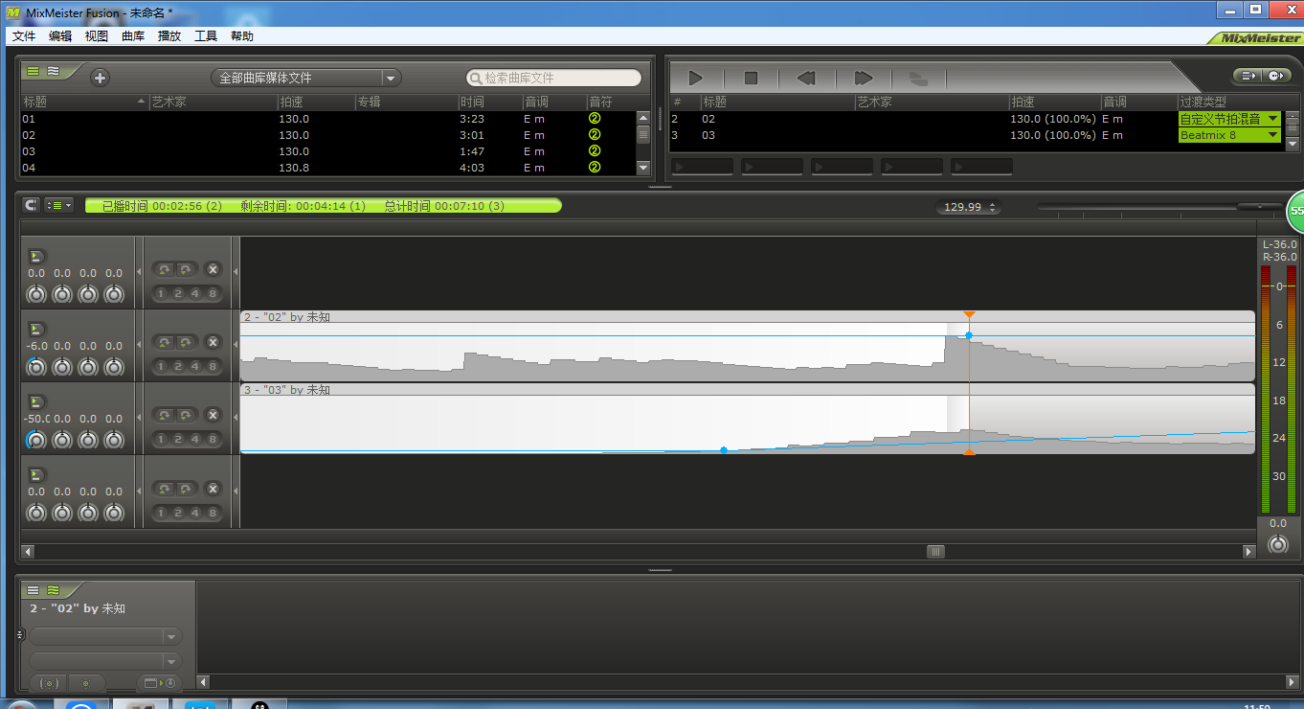Click the second loop arrow icon on the 03 track
Screen dimensions: 1304x709
(187, 416)
